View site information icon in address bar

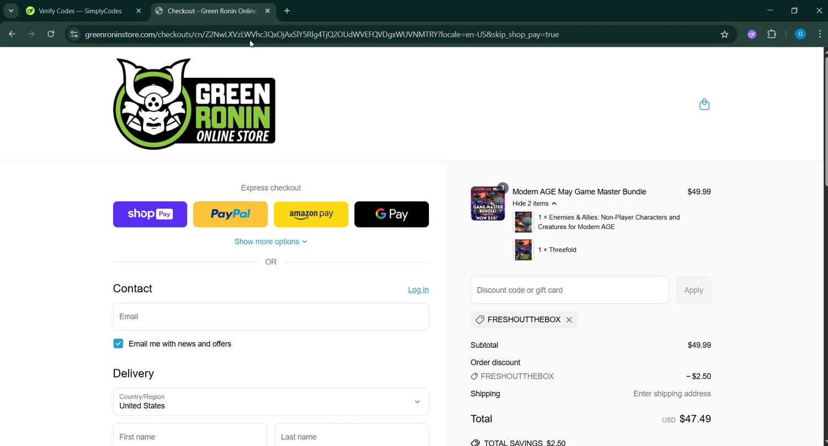pos(74,34)
